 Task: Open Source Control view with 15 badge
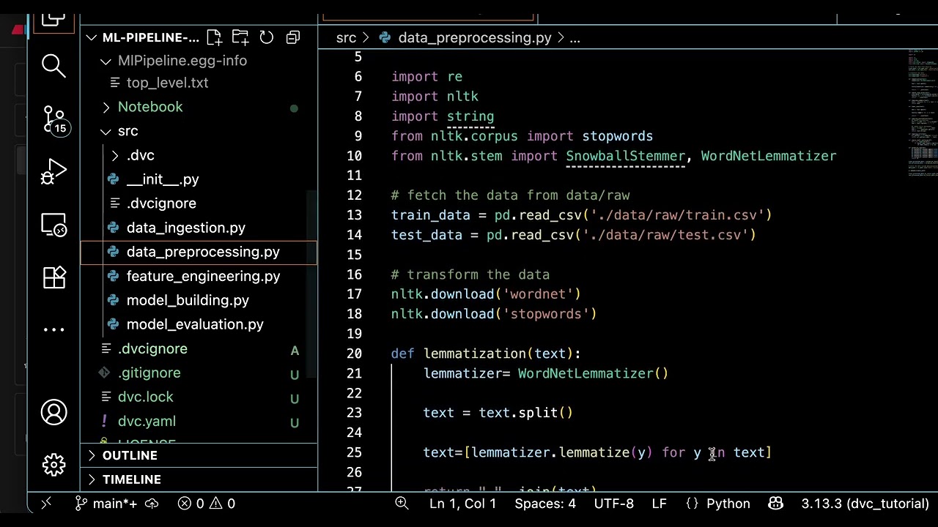(53, 119)
